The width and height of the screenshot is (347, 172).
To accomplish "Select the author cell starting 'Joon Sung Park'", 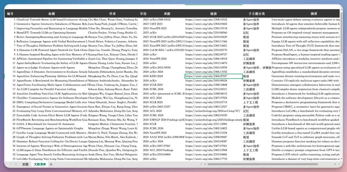I will click(113, 24).
